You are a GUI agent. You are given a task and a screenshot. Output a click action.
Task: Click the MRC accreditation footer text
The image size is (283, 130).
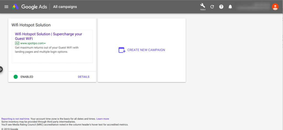coord(65,124)
